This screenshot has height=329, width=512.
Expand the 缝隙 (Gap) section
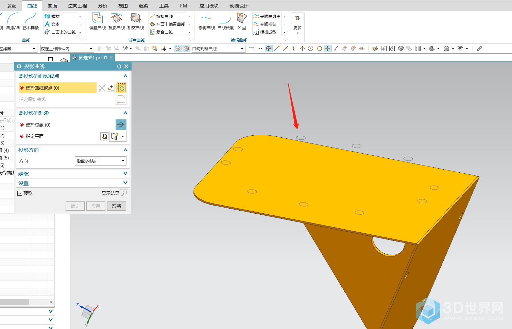pos(73,174)
